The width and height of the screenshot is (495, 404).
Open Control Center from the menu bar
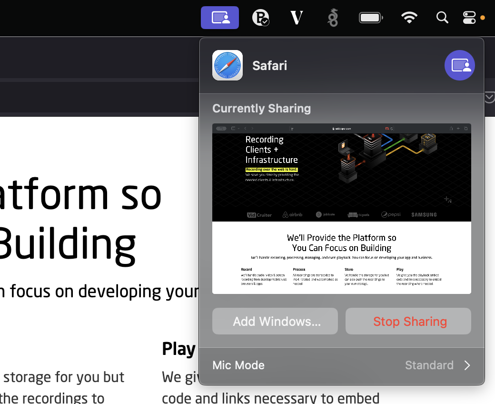tap(469, 17)
